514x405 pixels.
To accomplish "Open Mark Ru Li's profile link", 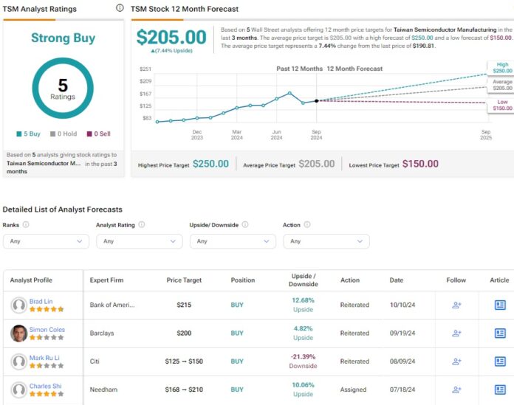I will point(44,357).
